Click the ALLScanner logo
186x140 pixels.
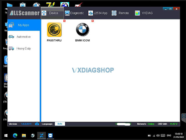point(24,13)
